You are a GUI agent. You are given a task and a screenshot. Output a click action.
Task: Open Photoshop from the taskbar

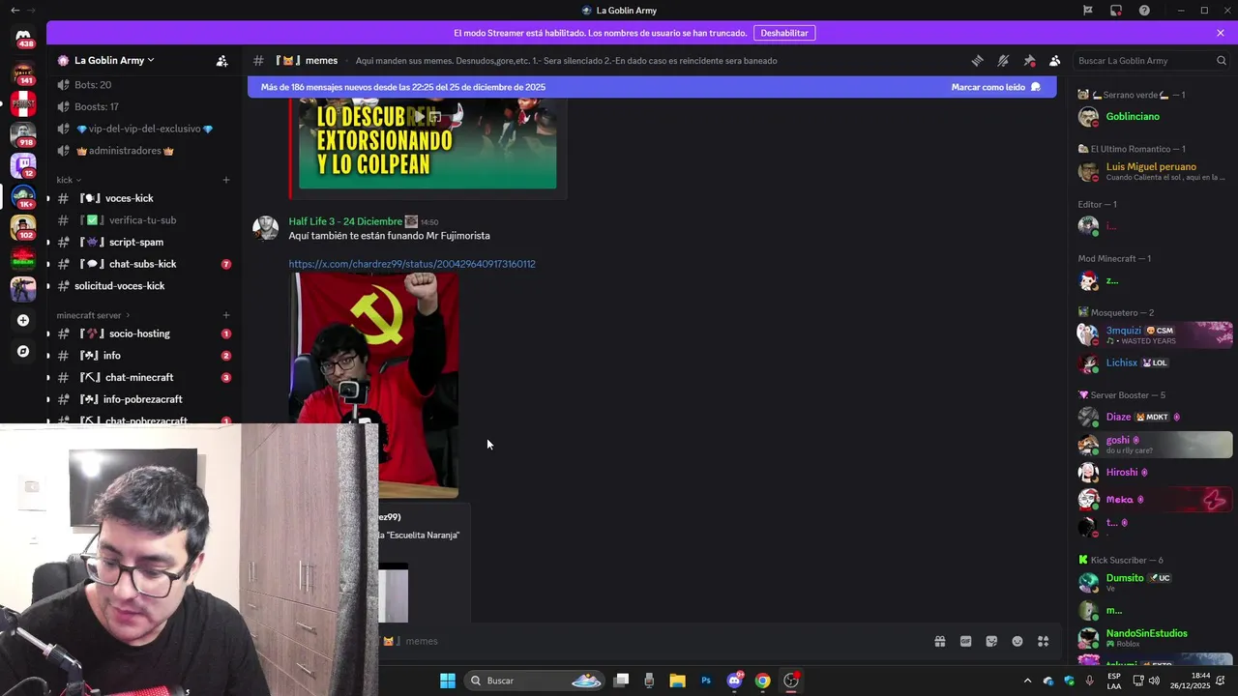click(706, 681)
